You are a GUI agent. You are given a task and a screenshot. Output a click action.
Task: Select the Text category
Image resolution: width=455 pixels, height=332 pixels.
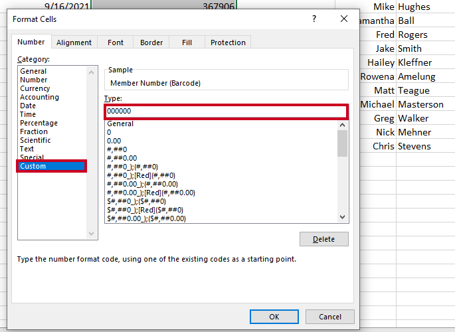pyautogui.click(x=27, y=149)
